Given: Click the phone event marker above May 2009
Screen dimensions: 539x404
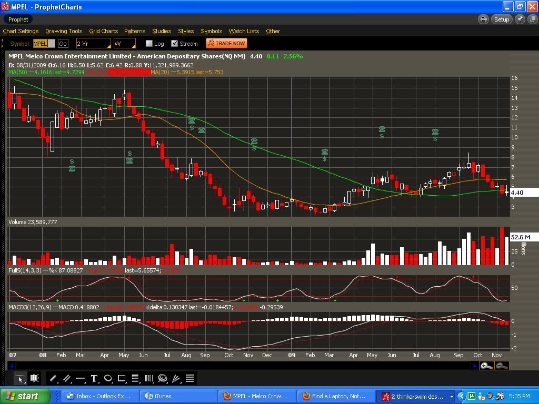Looking at the screenshot, I should 382,129.
